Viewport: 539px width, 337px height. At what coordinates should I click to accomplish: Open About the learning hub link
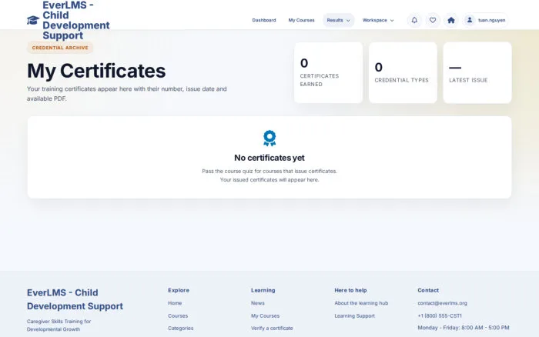(361, 303)
